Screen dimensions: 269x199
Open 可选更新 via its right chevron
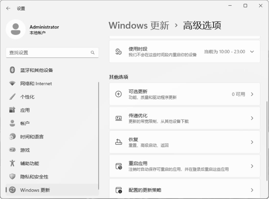252,94
